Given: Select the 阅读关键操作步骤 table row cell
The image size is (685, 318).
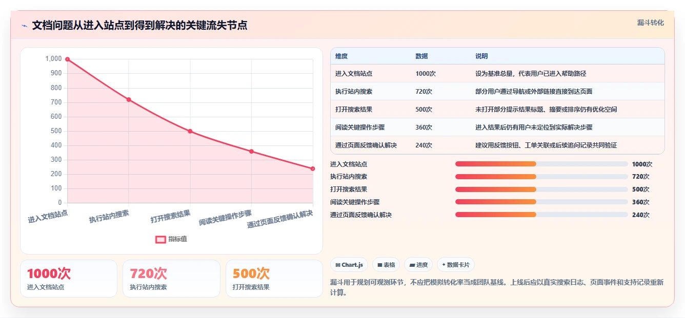Looking at the screenshot, I should (x=360, y=128).
